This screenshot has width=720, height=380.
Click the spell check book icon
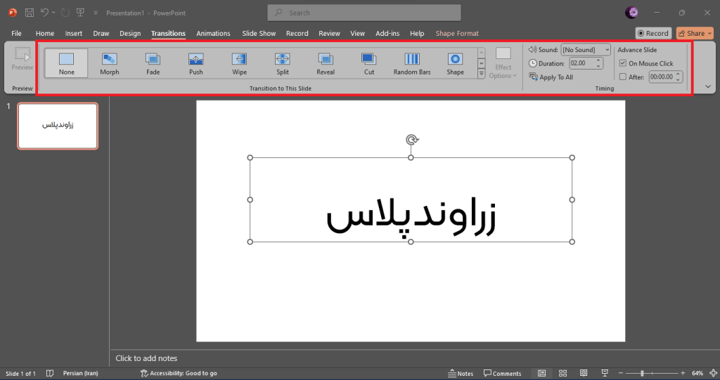(50, 373)
